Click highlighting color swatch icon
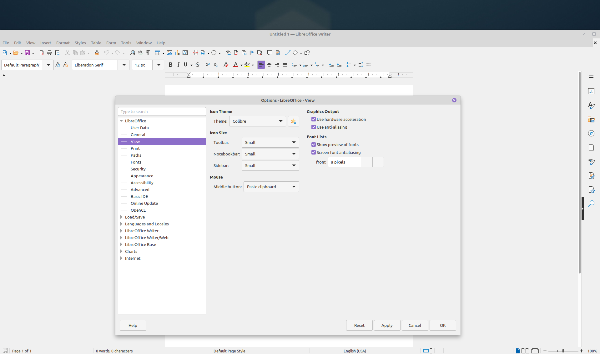Viewport: 600px width, 354px height. point(247,65)
